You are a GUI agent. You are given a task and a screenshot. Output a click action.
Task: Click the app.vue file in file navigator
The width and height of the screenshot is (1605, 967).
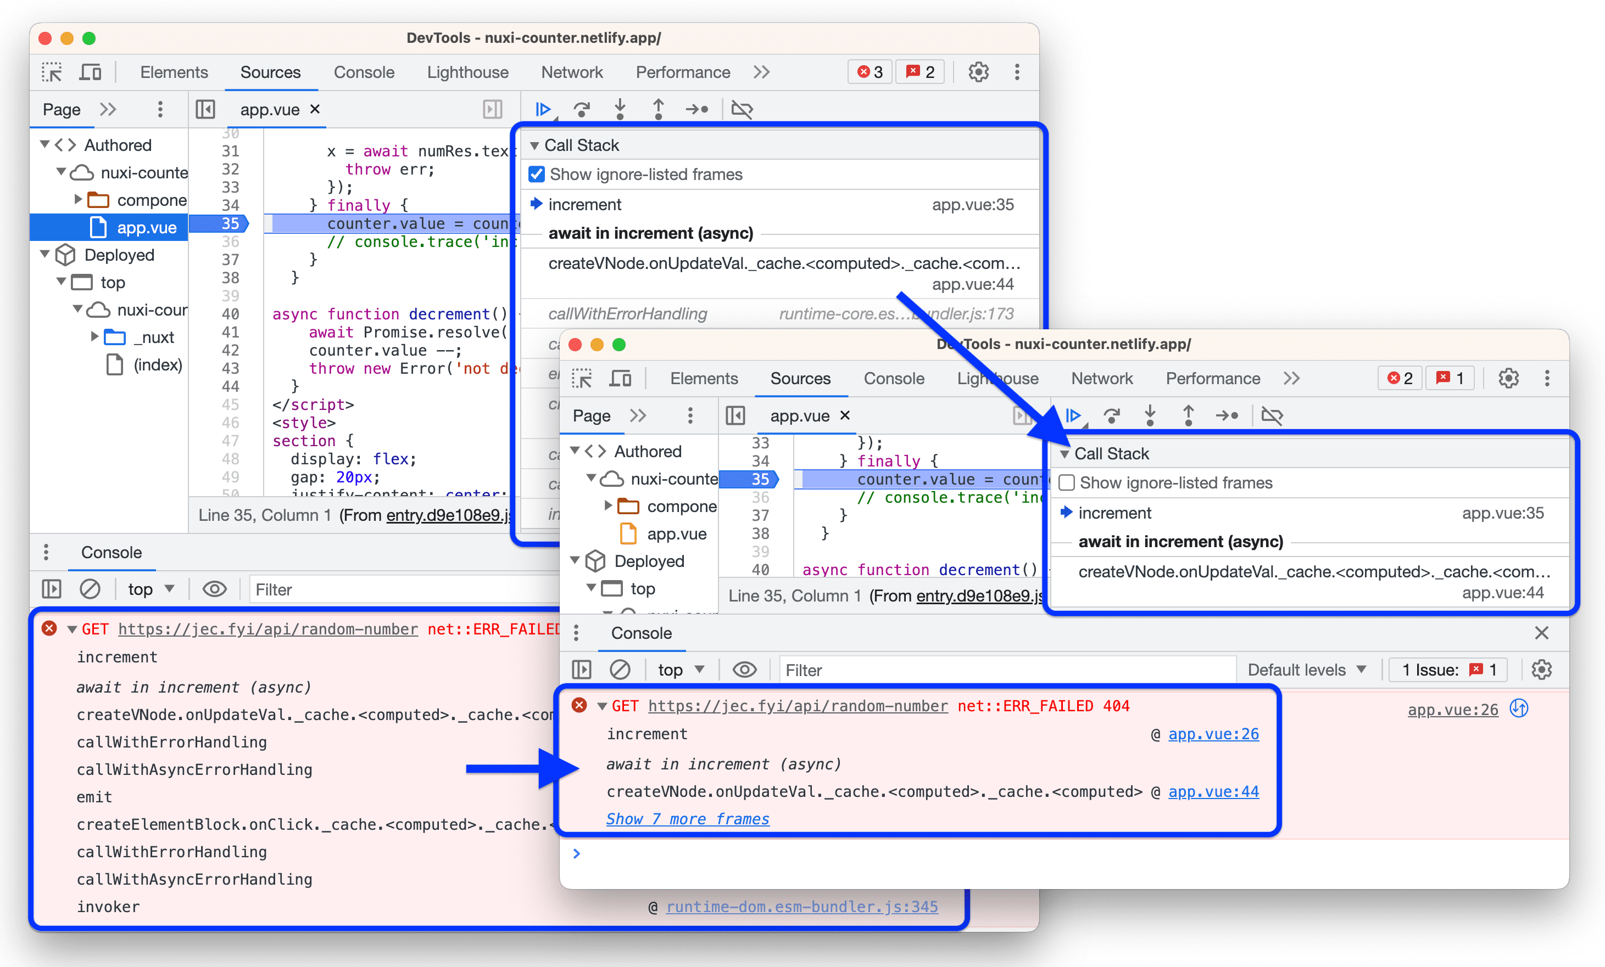pyautogui.click(x=130, y=224)
